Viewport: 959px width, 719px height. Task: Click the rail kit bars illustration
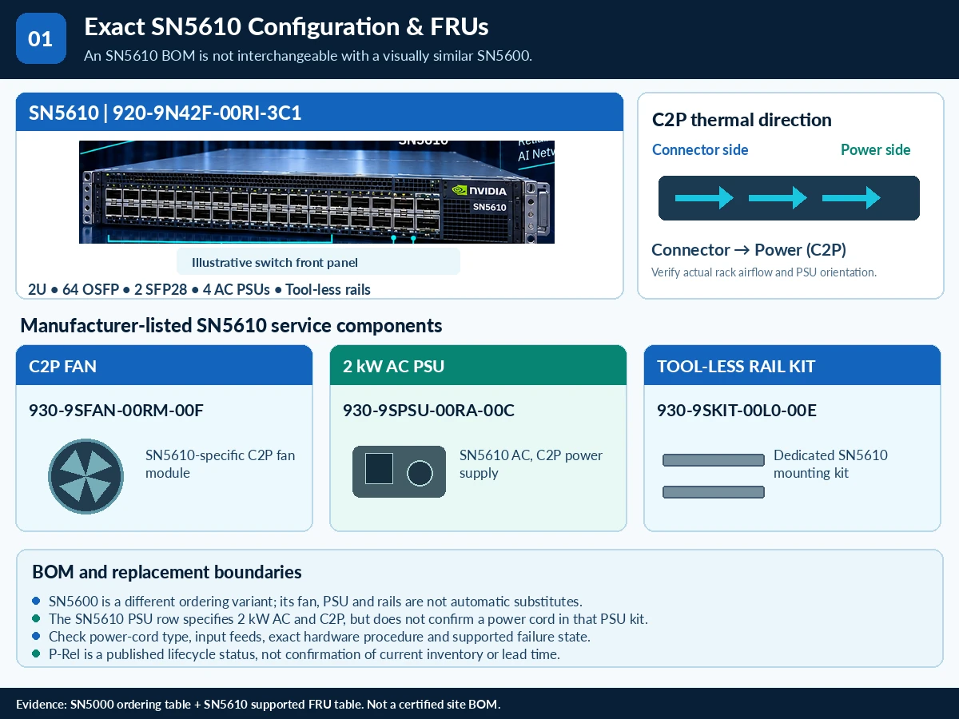[714, 476]
